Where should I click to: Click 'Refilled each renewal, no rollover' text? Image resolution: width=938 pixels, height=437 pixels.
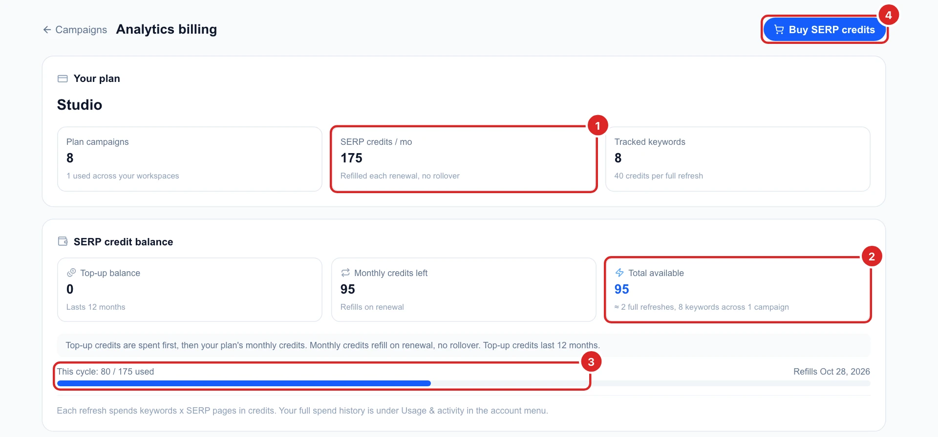click(400, 176)
